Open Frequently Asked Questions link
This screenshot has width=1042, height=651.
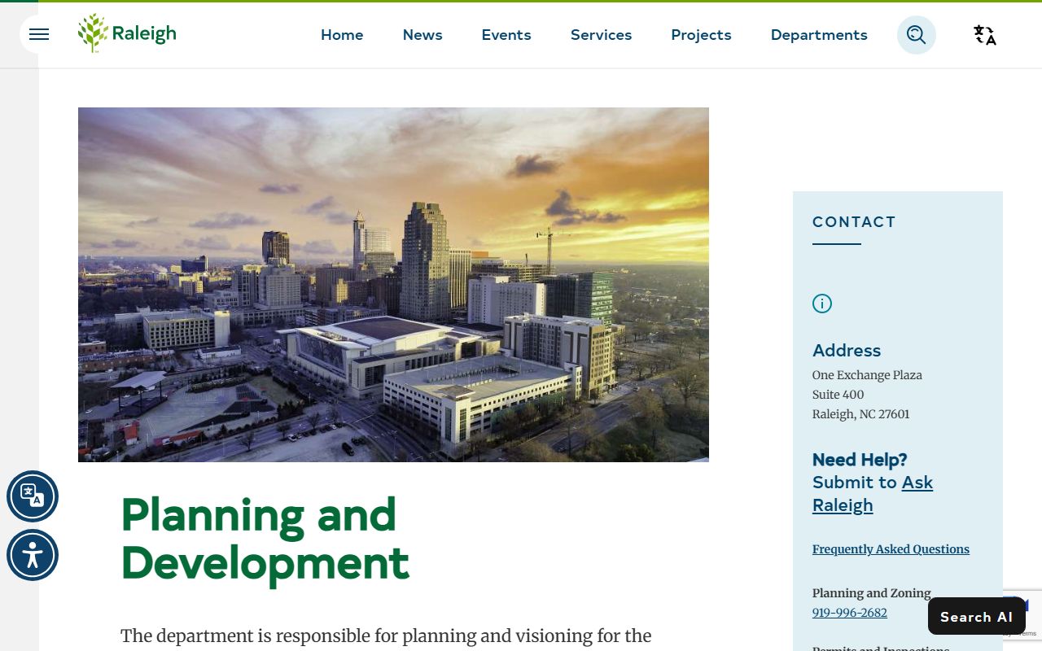(891, 549)
